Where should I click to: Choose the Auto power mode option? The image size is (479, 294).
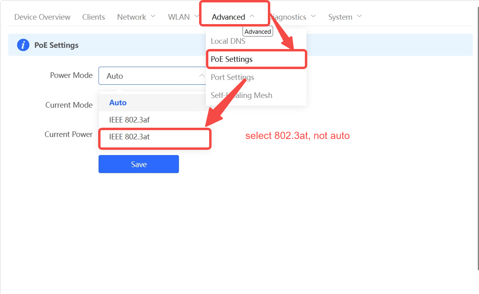(x=118, y=103)
